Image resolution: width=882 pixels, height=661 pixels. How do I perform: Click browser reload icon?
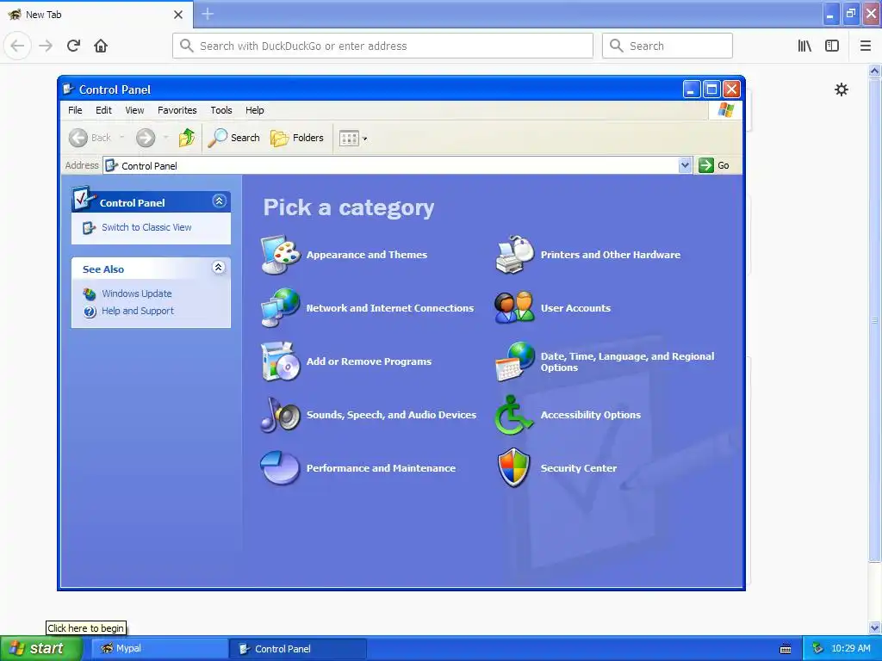point(73,46)
